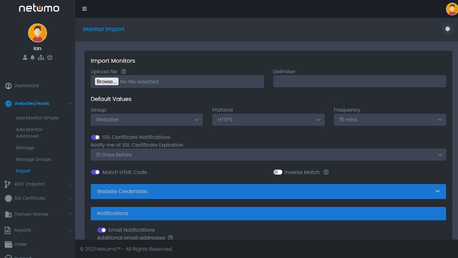Viewport: 458px width, 258px height.
Task: Open the settings gear icon
Action: tap(447, 29)
